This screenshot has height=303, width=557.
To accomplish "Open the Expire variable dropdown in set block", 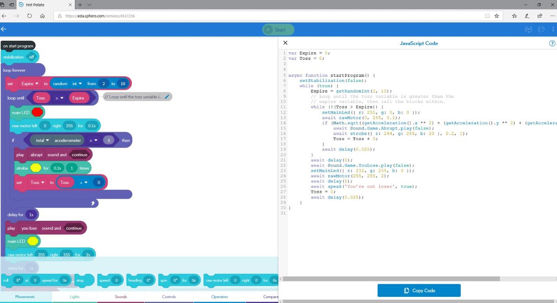I will (x=29, y=84).
